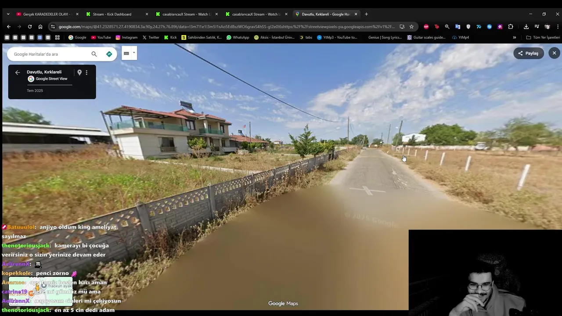Image resolution: width=562 pixels, height=316 pixels.
Task: Open the 7TV extension
Action: pyautogui.click(x=479, y=26)
